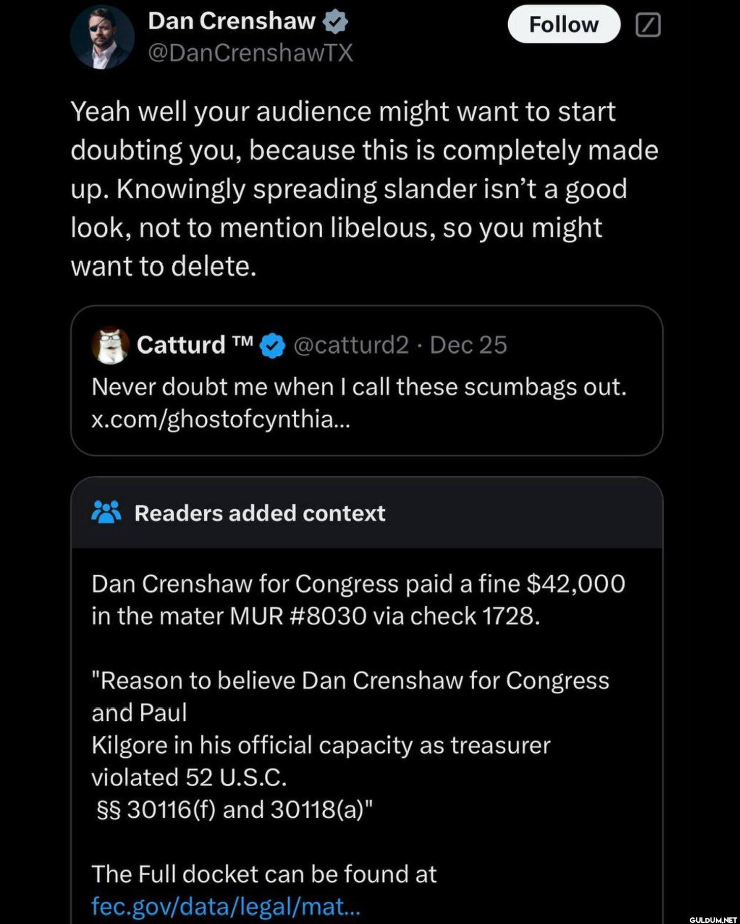Select the Readers added context header
This screenshot has height=924, width=740.
tap(366, 513)
